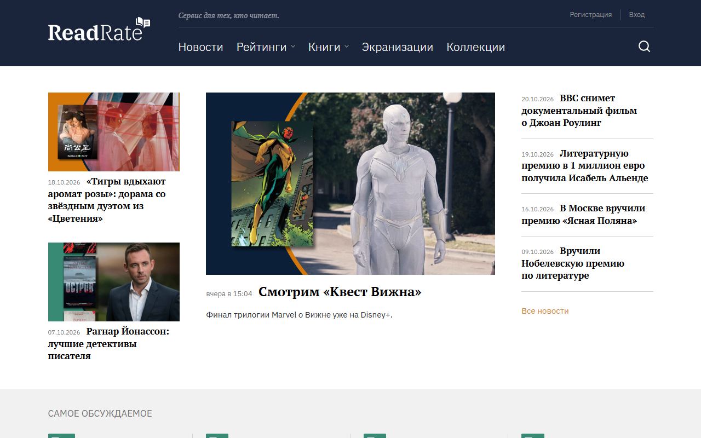The width and height of the screenshot is (701, 438).
Task: Open the BBC Джоан Роулинг headline
Action: 579,111
